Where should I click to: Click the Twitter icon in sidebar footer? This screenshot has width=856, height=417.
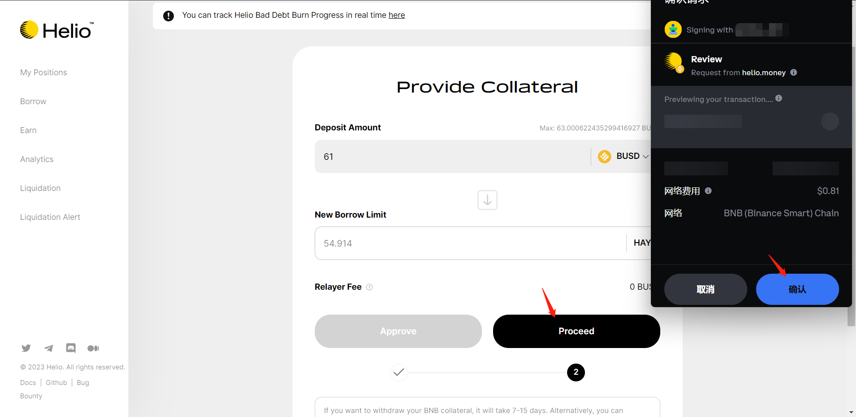[26, 348]
